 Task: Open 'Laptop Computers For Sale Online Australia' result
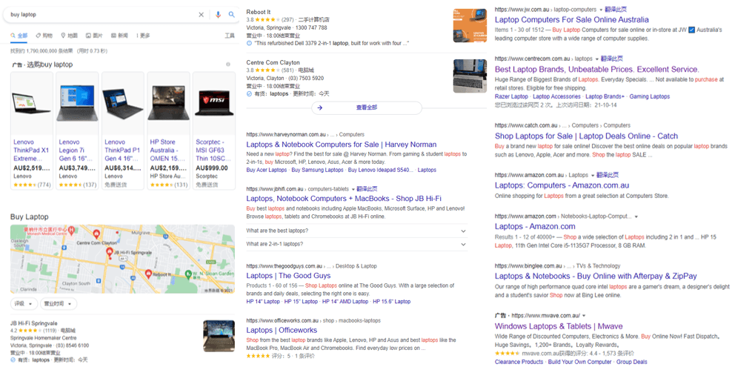click(x=571, y=20)
